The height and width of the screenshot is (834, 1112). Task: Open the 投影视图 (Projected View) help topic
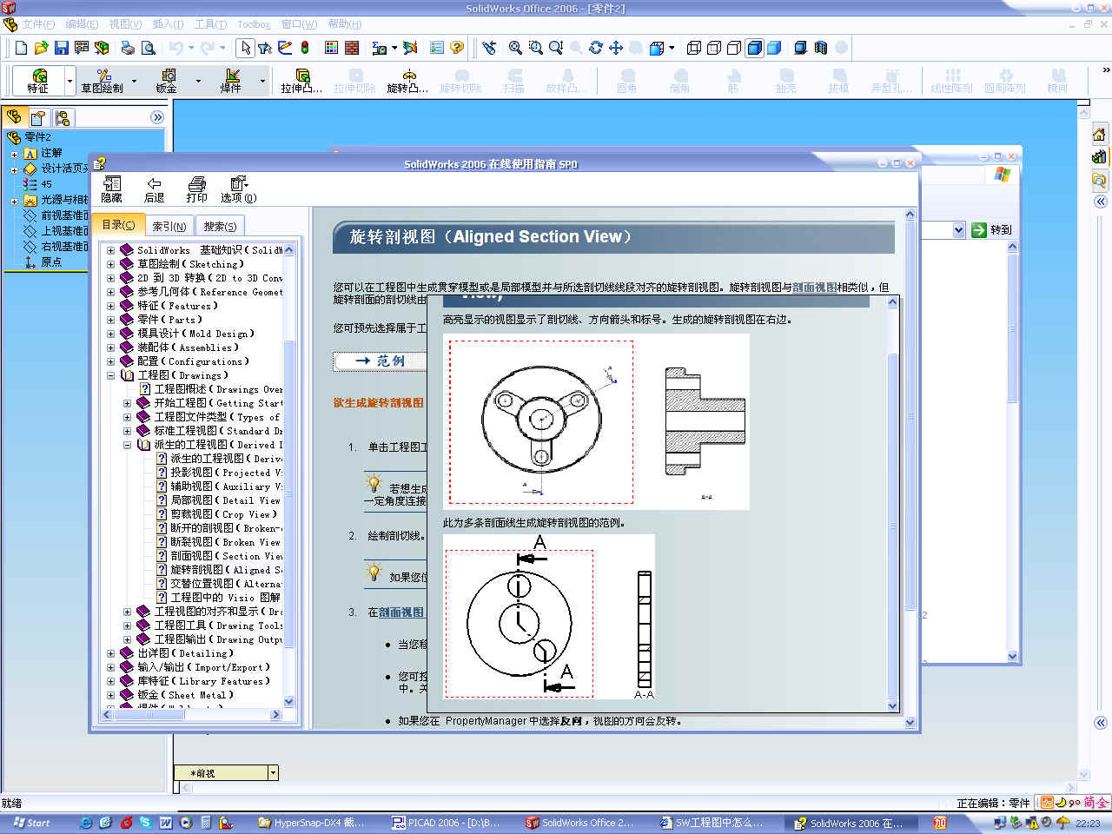226,473
